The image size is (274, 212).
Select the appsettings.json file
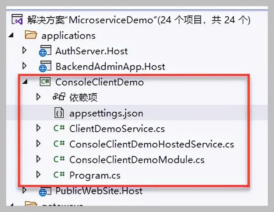pos(106,113)
